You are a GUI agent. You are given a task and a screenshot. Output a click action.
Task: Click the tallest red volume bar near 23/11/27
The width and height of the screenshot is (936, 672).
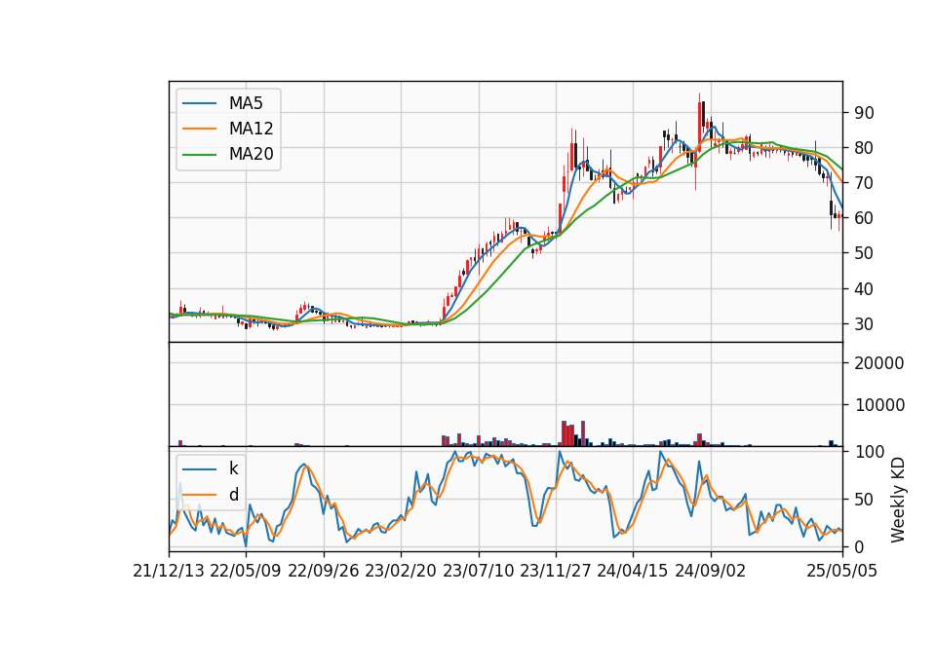(565, 433)
